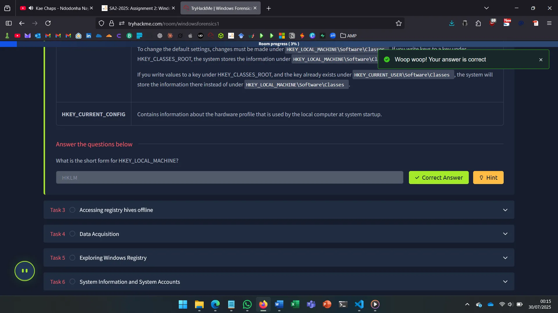Viewport: 558px width, 313px height.
Task: Toggle the Task 3 completion circle
Action: [x=72, y=210]
